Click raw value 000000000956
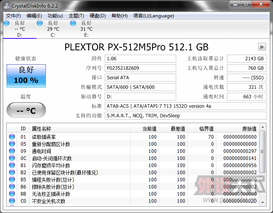Image resolution: width=273 pixels, height=213 pixels. [x=240, y=165]
